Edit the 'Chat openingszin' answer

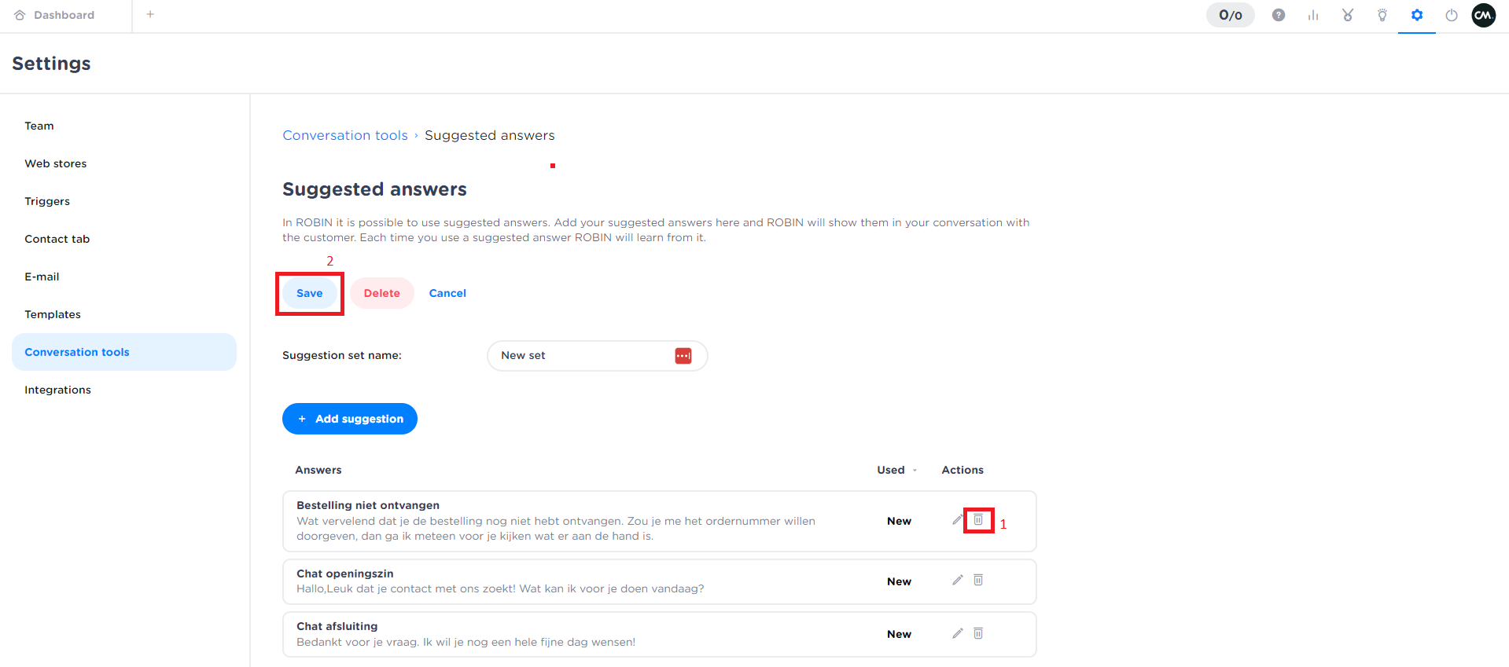click(958, 581)
